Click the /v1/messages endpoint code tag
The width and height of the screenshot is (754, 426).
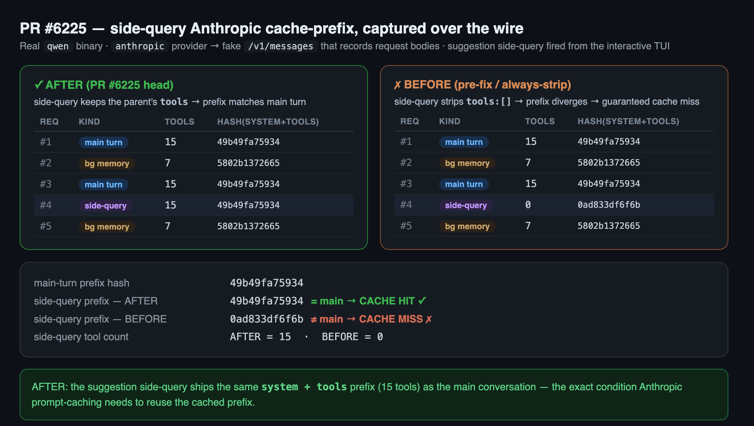[280, 46]
